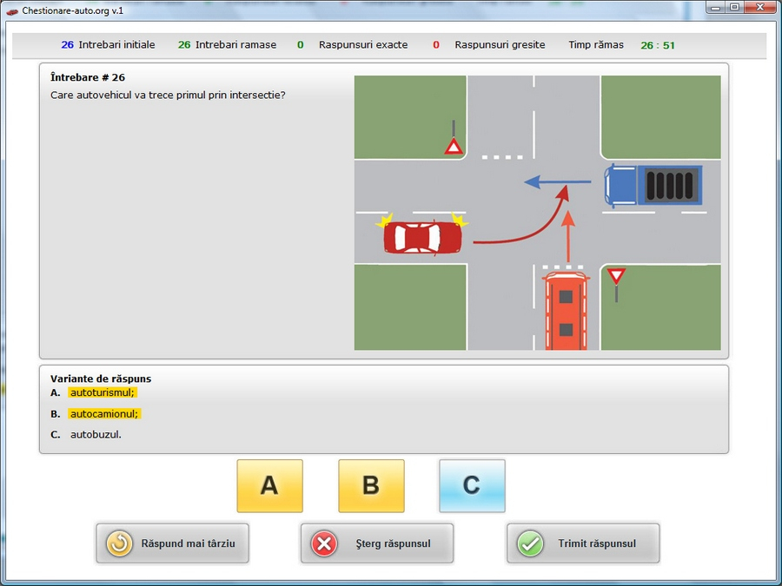The width and height of the screenshot is (782, 586).
Task: Toggle answer button A
Action: 269,485
